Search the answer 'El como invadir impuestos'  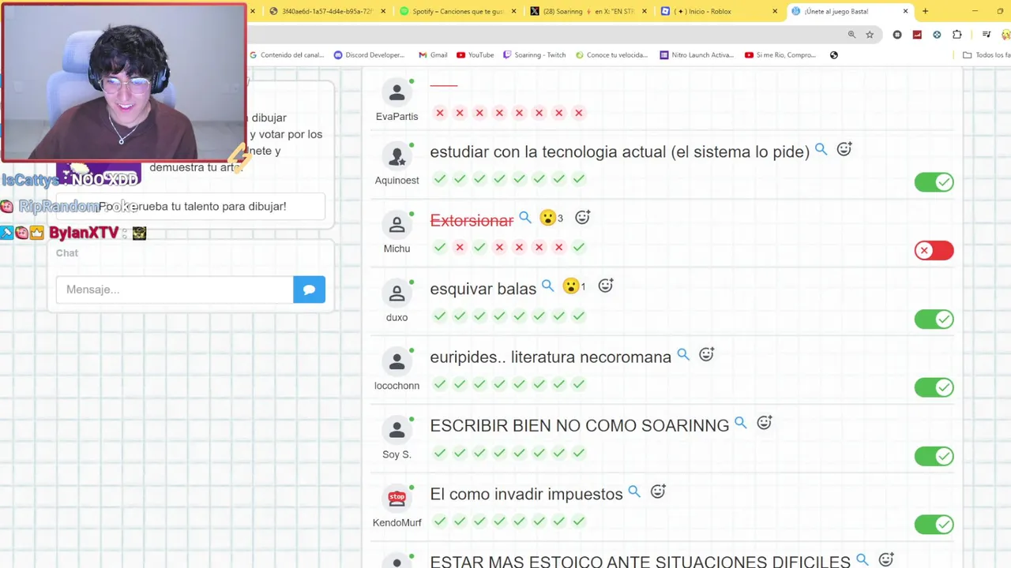point(634,491)
